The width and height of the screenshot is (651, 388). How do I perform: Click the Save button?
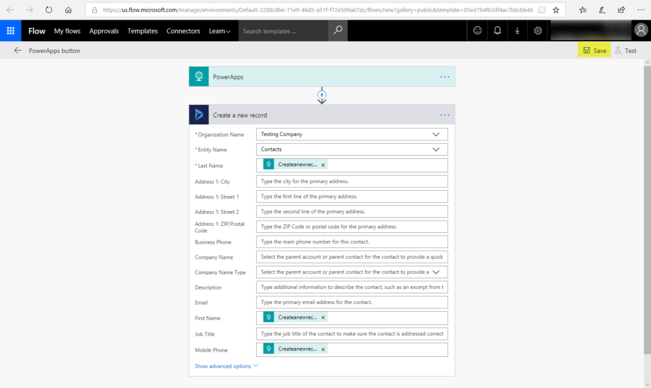click(594, 50)
